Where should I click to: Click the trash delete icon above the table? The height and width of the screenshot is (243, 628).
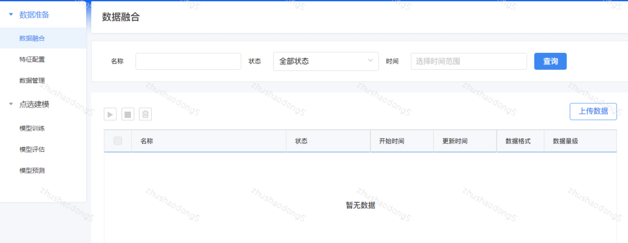[x=145, y=114]
